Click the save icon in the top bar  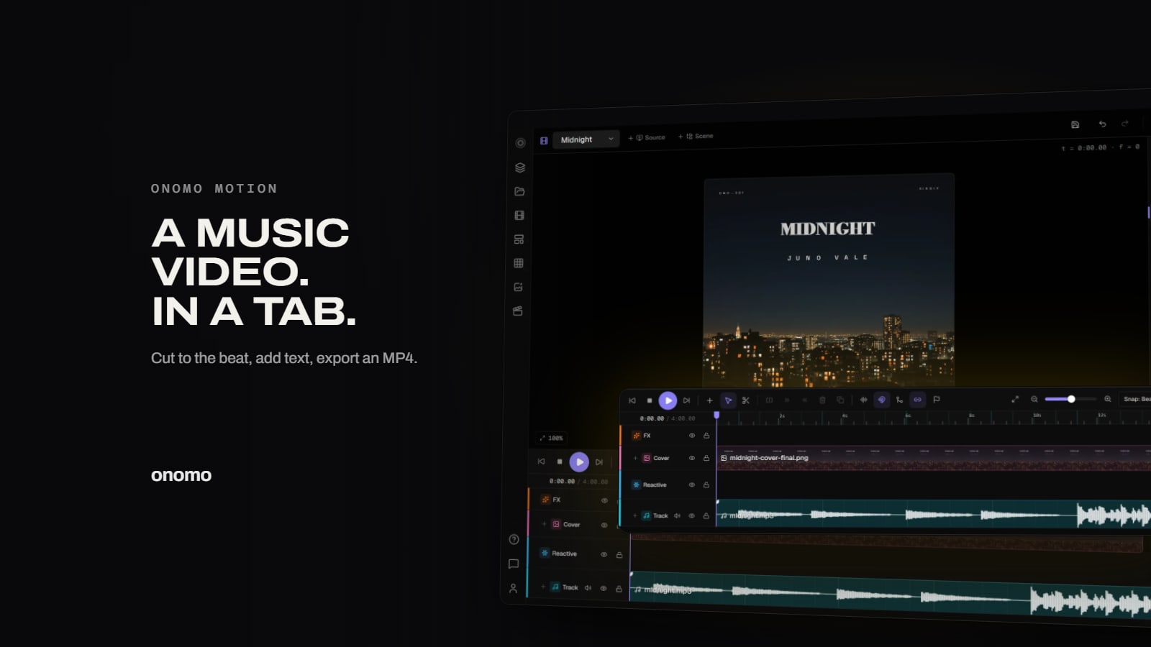pos(1075,124)
